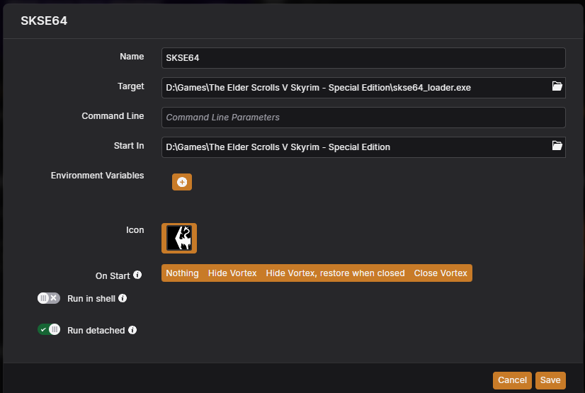Click the Start In label
This screenshot has width=585, height=393.
[129, 146]
